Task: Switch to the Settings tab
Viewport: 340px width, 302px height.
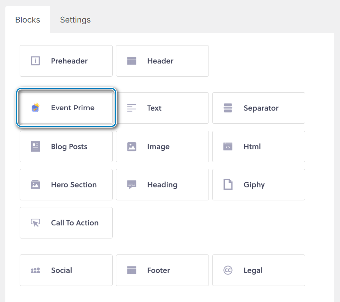Action: tap(75, 20)
